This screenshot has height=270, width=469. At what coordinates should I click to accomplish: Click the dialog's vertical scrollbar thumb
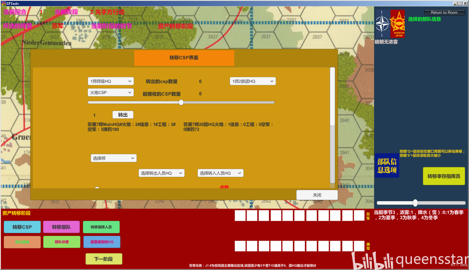point(332,96)
